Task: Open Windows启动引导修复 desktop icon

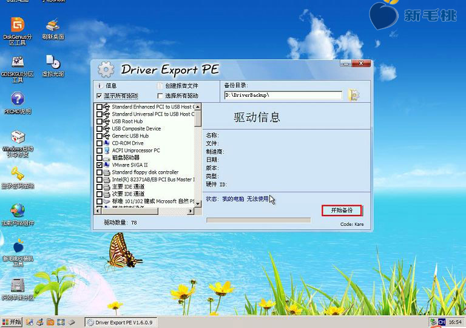Action: (18, 143)
